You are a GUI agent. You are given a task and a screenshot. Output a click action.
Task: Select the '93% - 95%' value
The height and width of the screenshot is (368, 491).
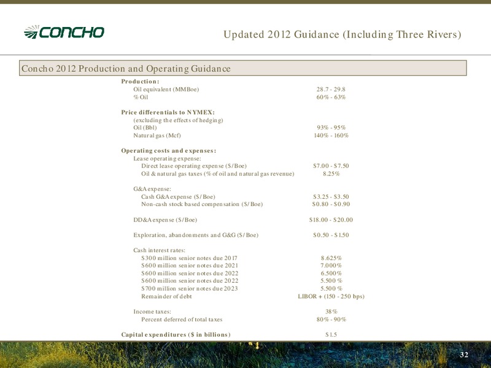pyautogui.click(x=331, y=128)
